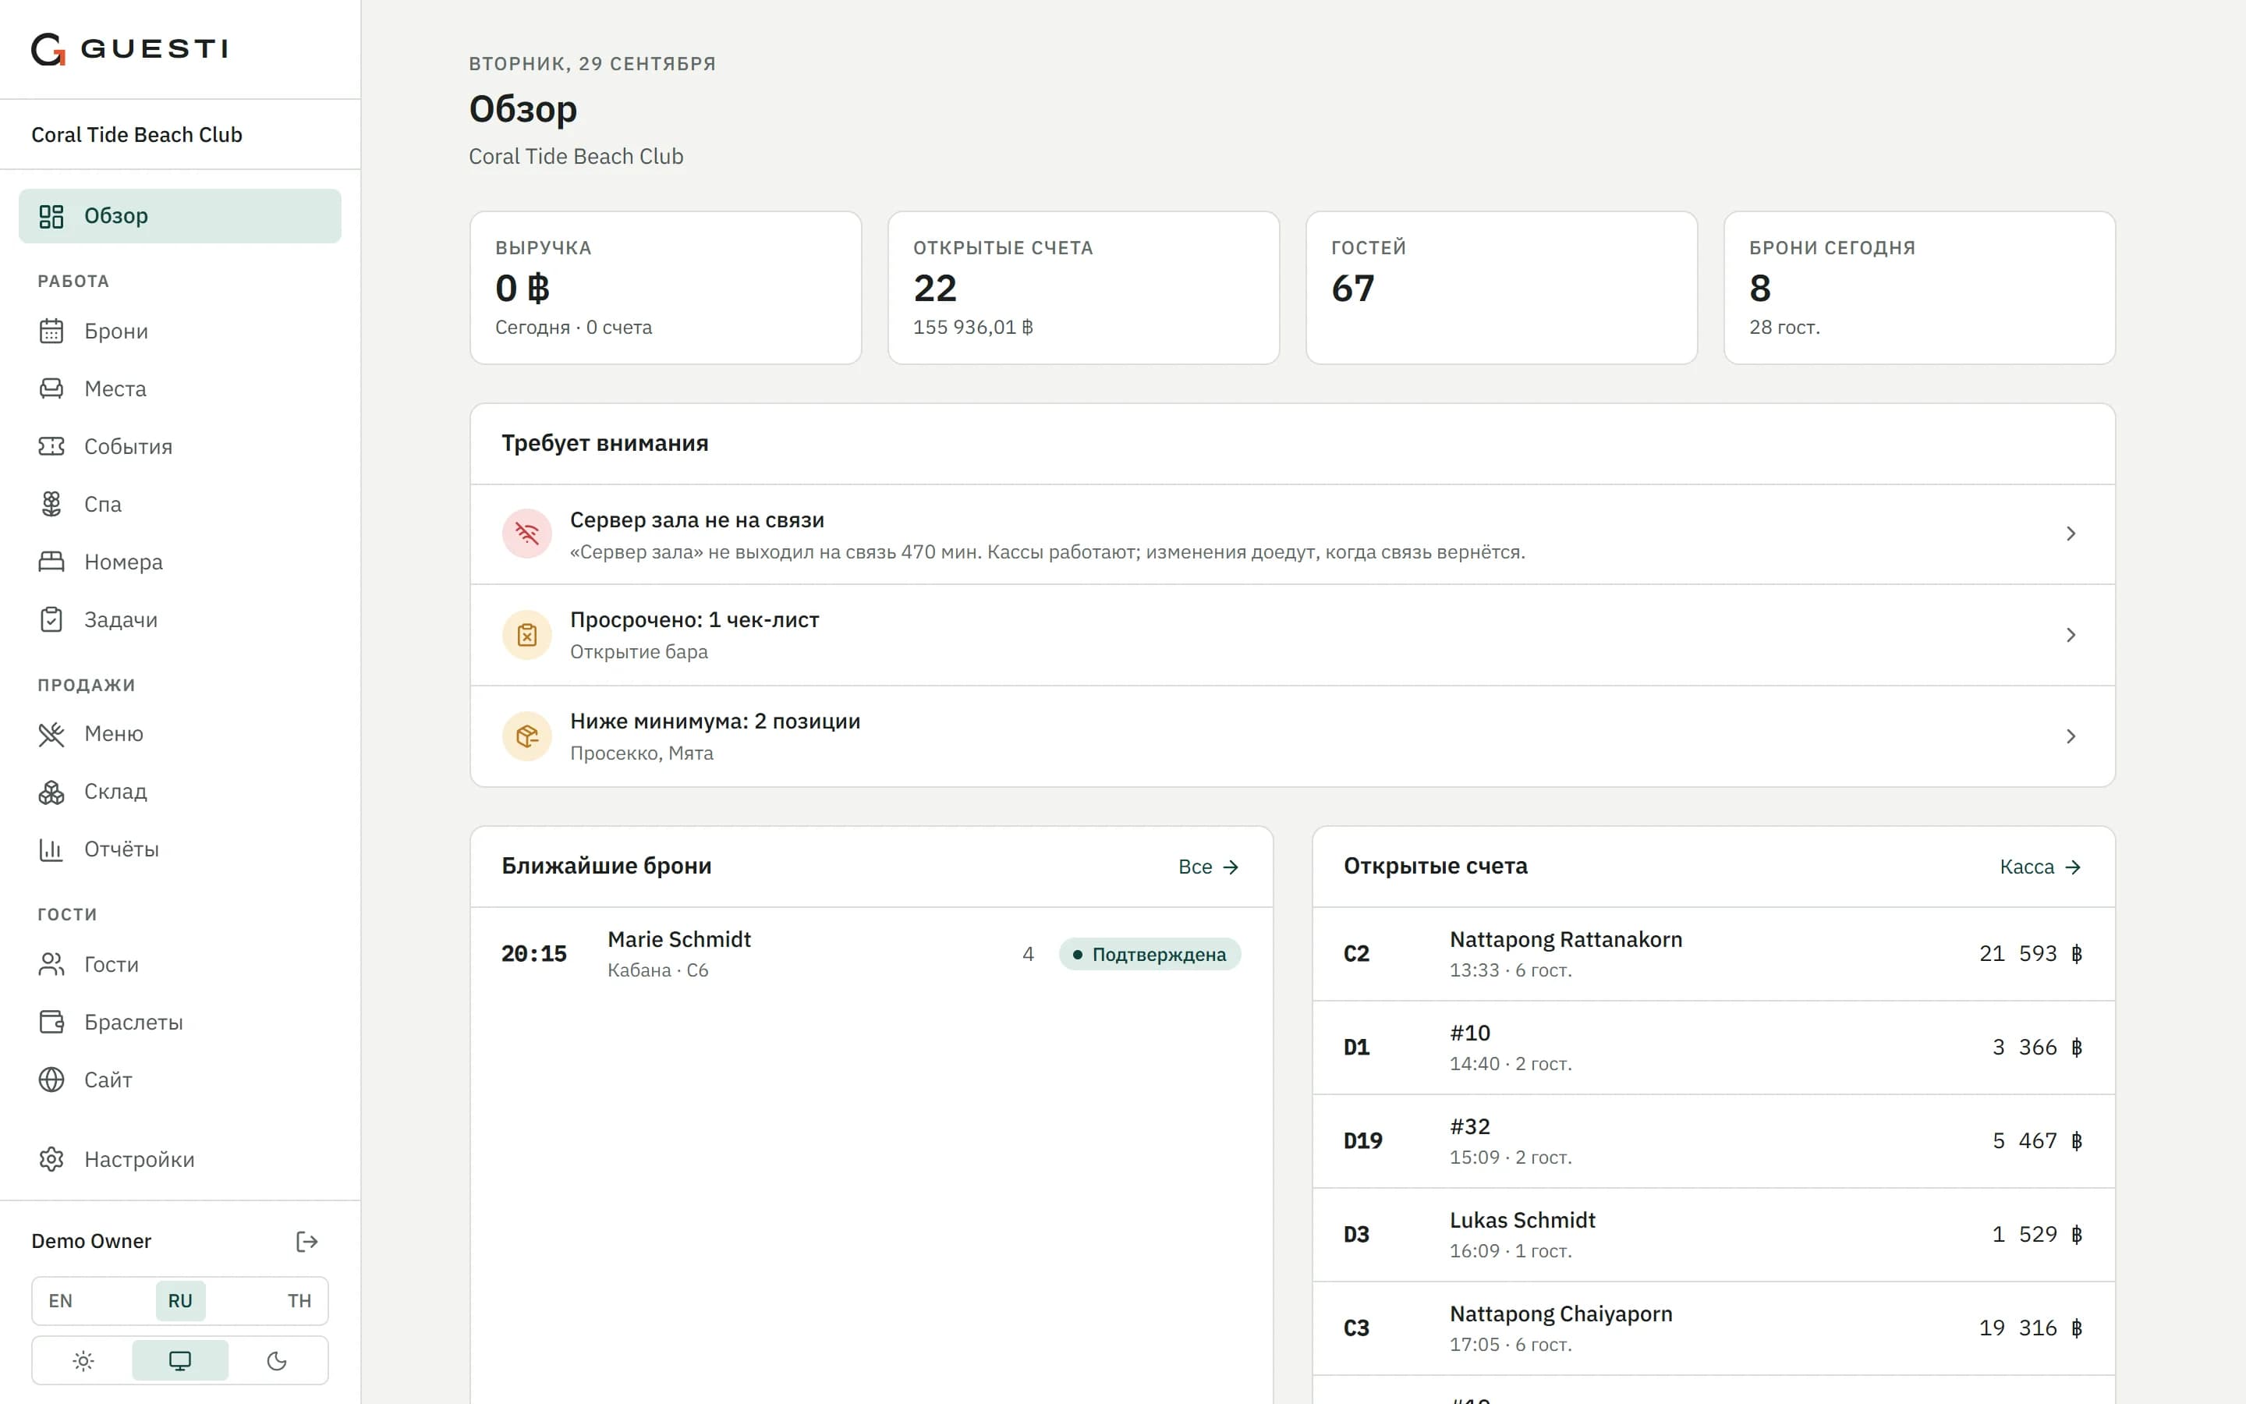Open the Спа flower icon

pos(51,504)
